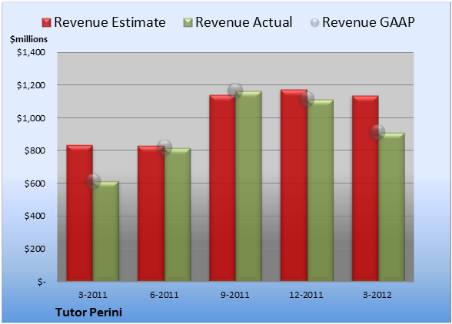Click the 'Tutor Perini' chart title

point(89,312)
